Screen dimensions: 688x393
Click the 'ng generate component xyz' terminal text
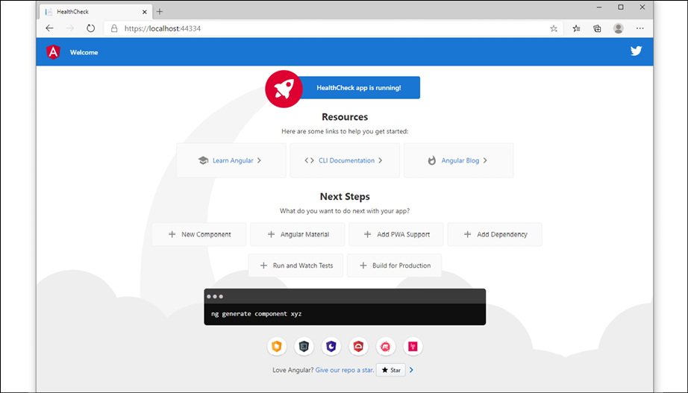(x=256, y=314)
